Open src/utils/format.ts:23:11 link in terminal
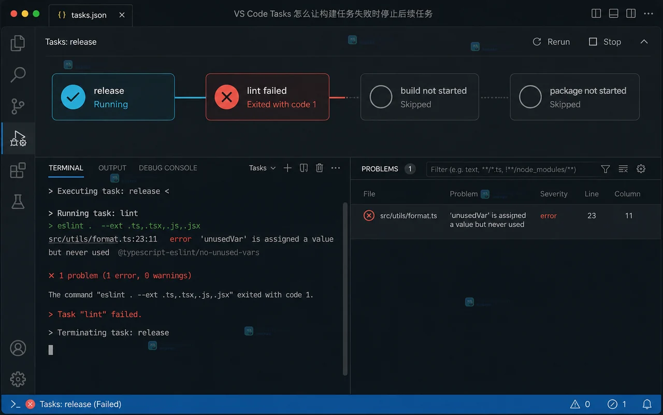Viewport: 663px width, 415px height. tap(103, 239)
